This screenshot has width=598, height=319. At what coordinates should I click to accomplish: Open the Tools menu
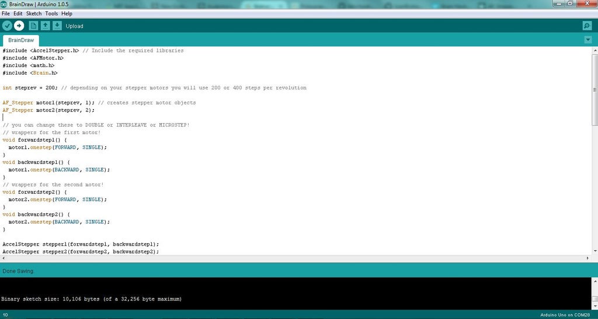coord(51,13)
